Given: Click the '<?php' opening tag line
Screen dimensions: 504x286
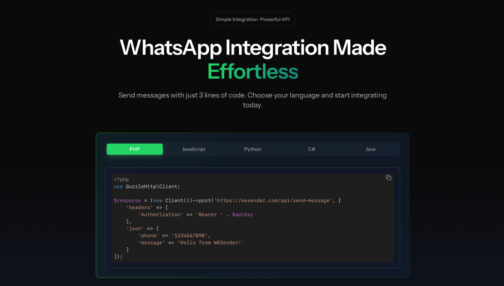Looking at the screenshot, I should tap(121, 179).
